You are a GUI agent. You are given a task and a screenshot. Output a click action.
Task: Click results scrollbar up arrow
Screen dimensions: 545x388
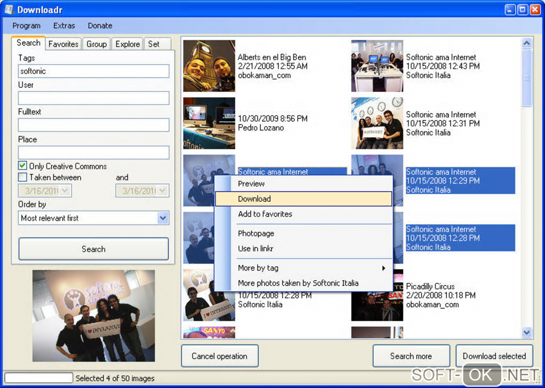click(x=527, y=43)
